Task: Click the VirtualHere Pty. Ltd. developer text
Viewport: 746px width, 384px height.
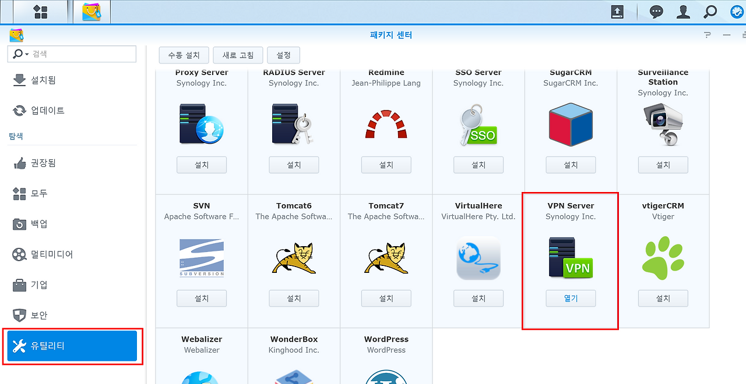Action: pyautogui.click(x=478, y=216)
